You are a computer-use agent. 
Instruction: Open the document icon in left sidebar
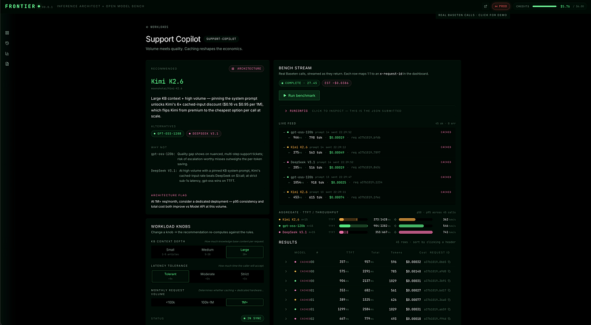coord(7,64)
